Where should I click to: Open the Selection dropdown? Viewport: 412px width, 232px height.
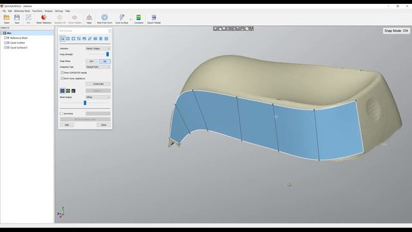(x=98, y=48)
